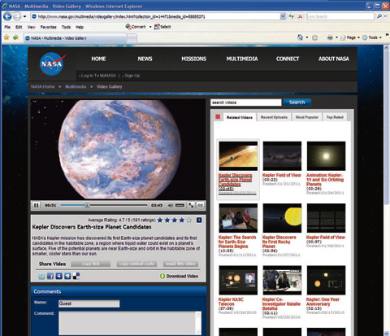390x336 pixels.
Task: Refresh the page with the green arrows icon
Action: 291,16
